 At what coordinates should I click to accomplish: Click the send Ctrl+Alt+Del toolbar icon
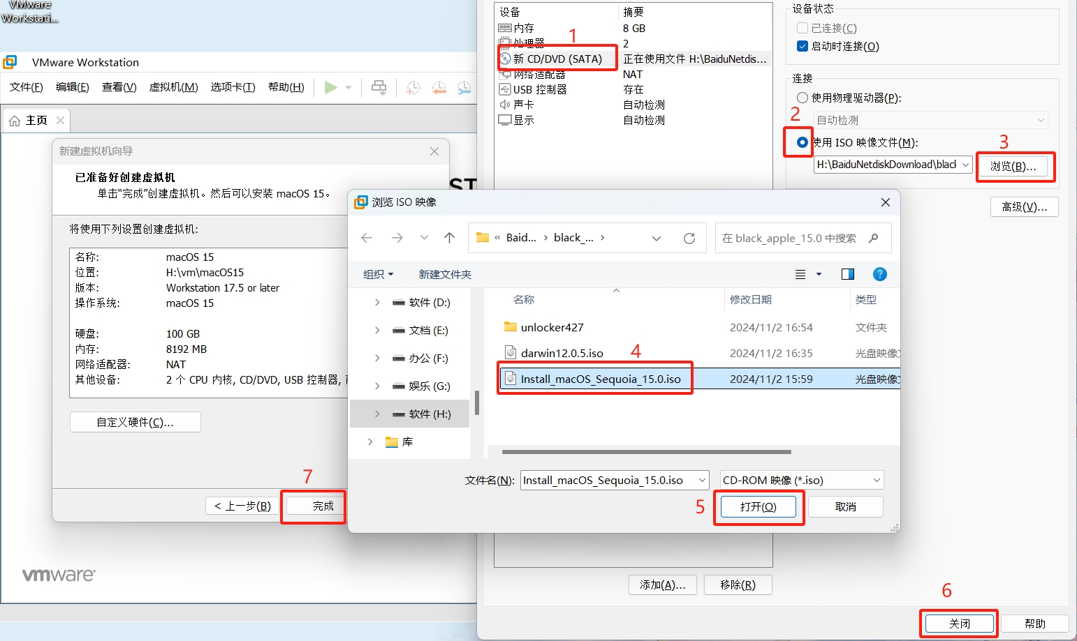pos(379,87)
